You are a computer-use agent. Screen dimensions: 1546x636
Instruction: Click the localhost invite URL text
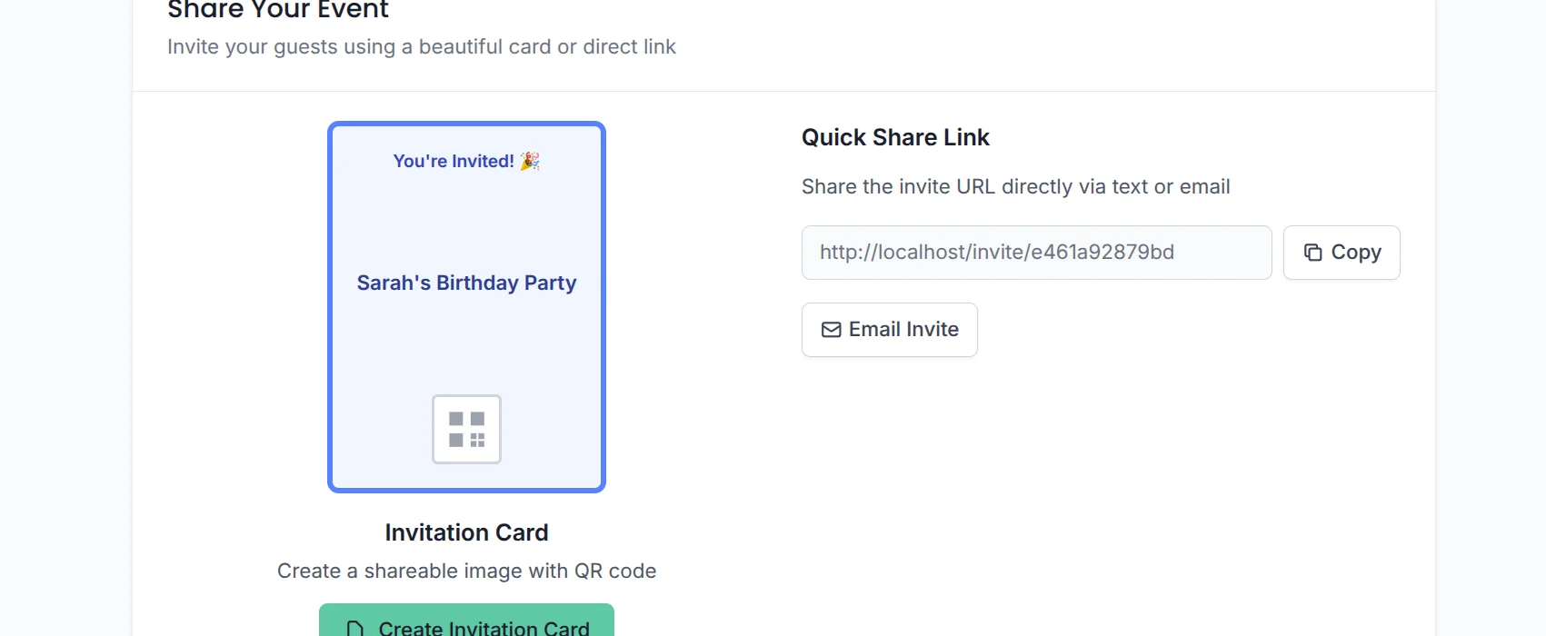click(996, 252)
